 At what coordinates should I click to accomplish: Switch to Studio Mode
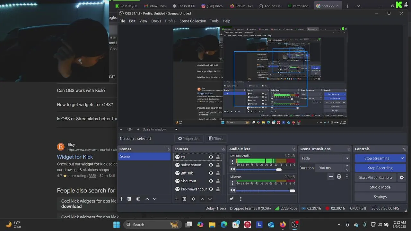coord(380,187)
